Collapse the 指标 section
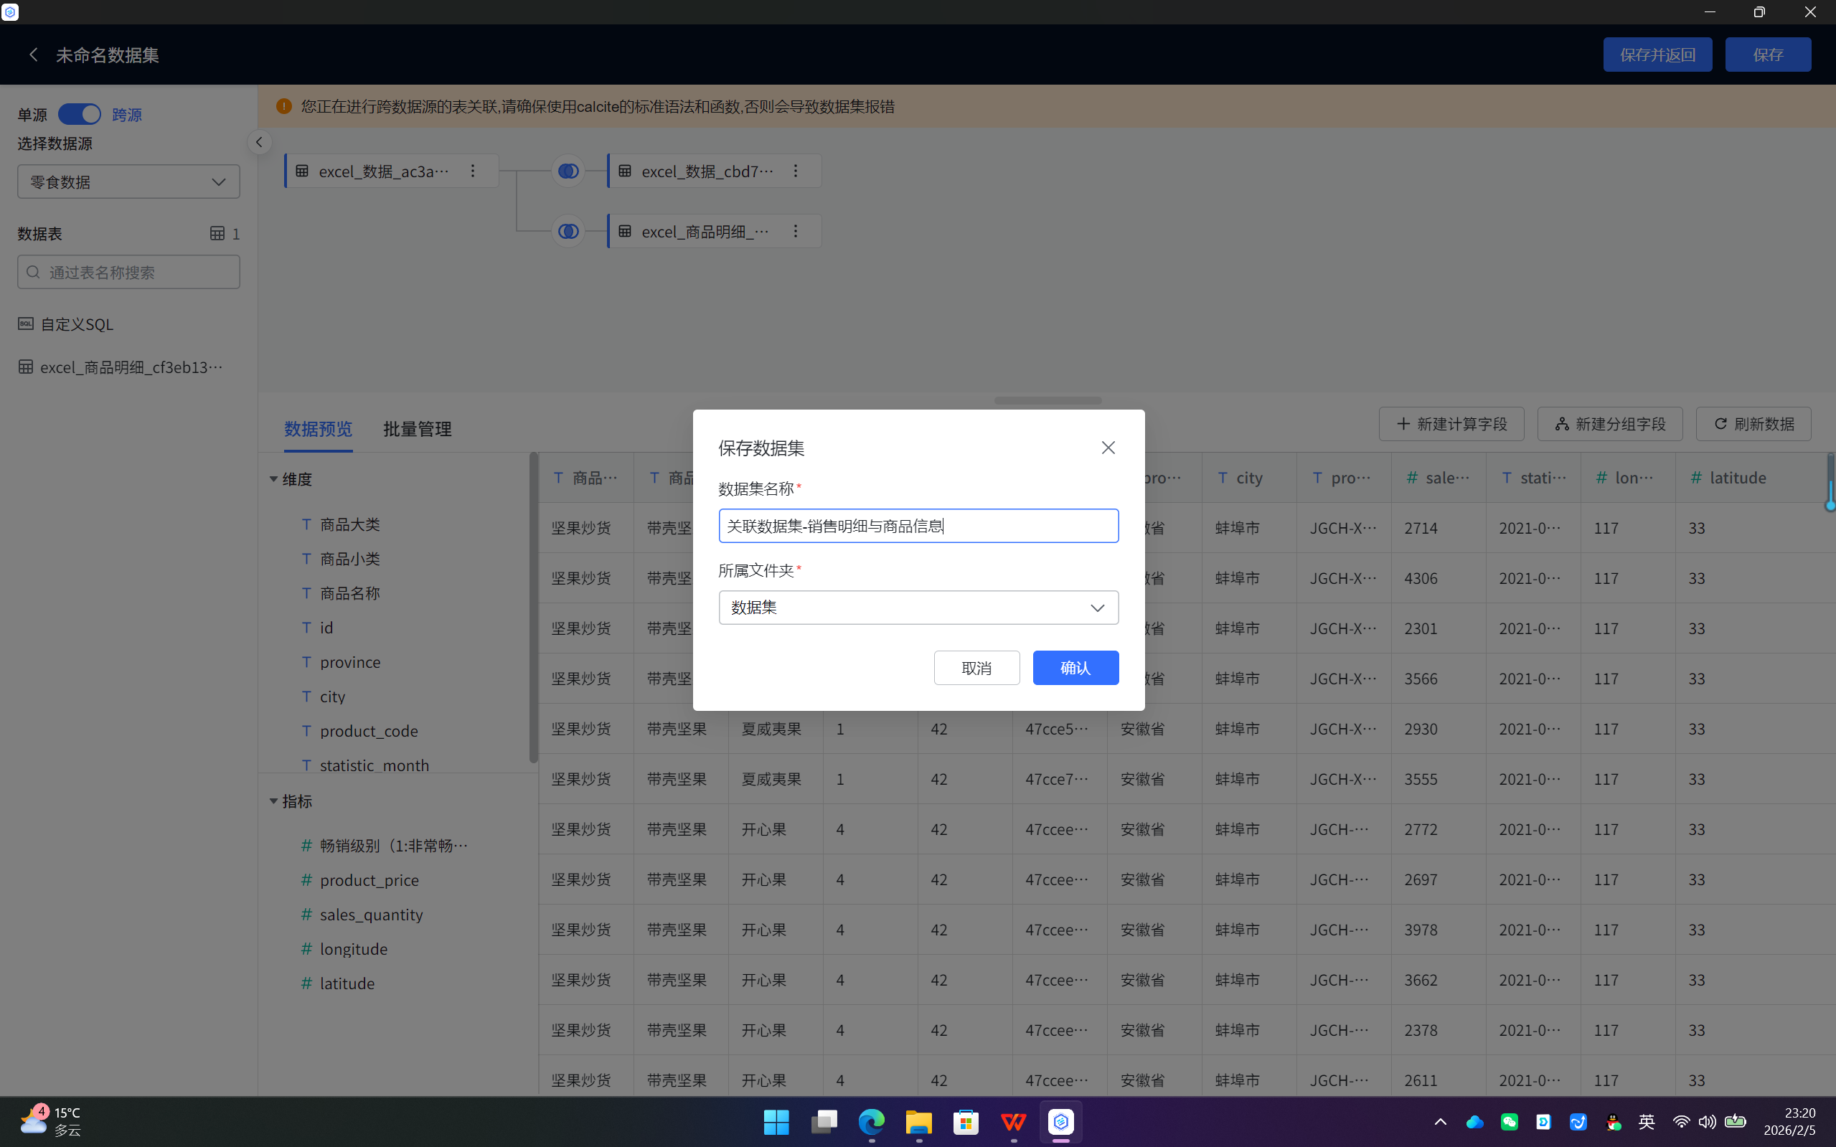 [274, 801]
